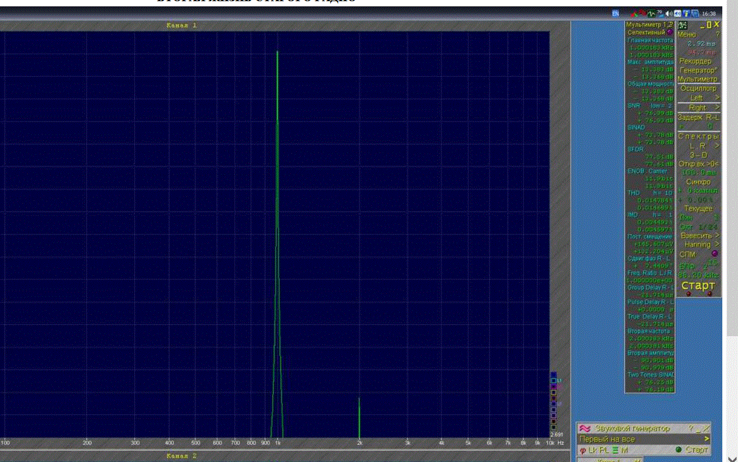The width and height of the screenshot is (738, 462).
Task: Open the Генератор section
Action: tap(698, 70)
